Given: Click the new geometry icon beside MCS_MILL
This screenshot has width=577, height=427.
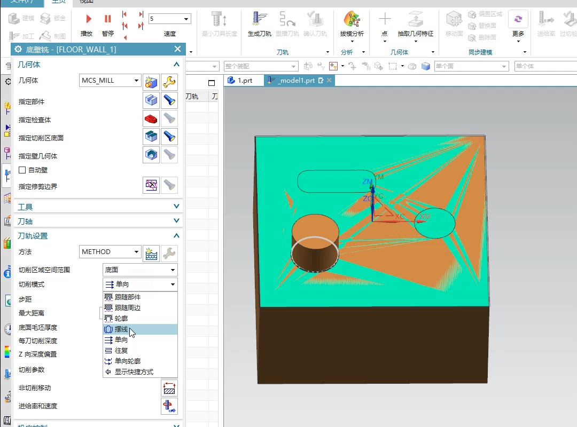Looking at the screenshot, I should [151, 82].
